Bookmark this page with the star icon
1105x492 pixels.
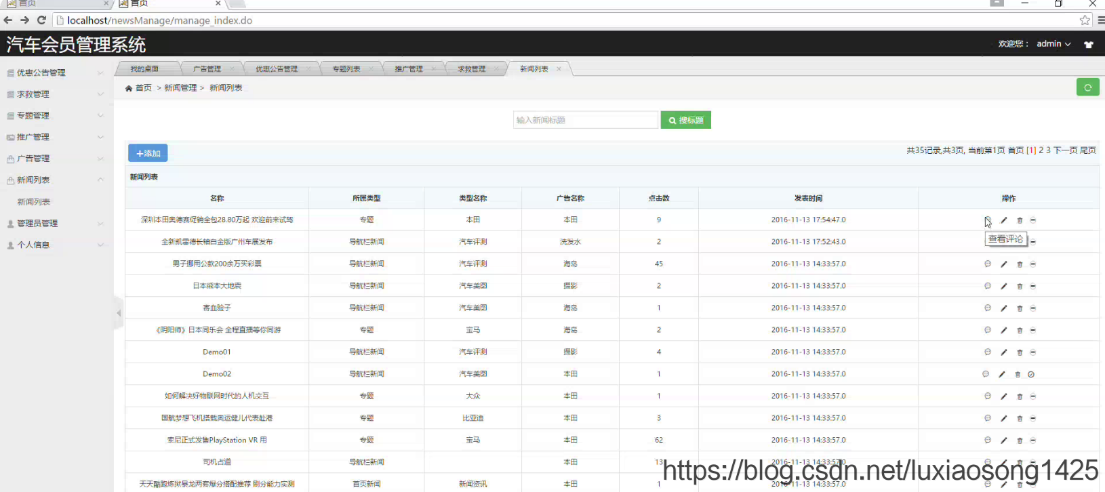(1085, 20)
